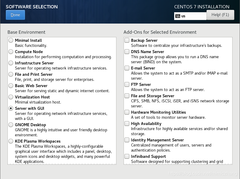This screenshot has width=240, height=179.
Task: Enable the FTP Server checkbox
Action: tap(127, 84)
